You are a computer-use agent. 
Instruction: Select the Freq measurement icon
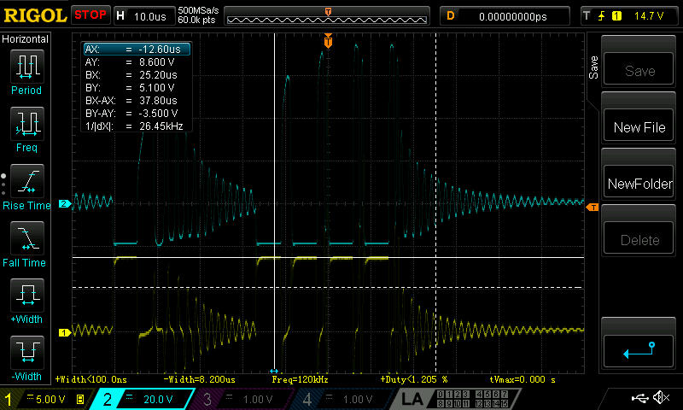[27, 123]
